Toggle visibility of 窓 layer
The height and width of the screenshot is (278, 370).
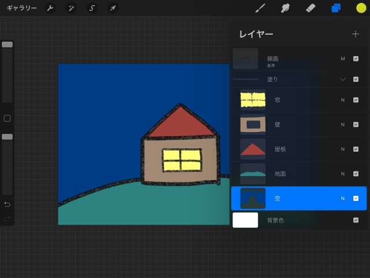point(356,100)
